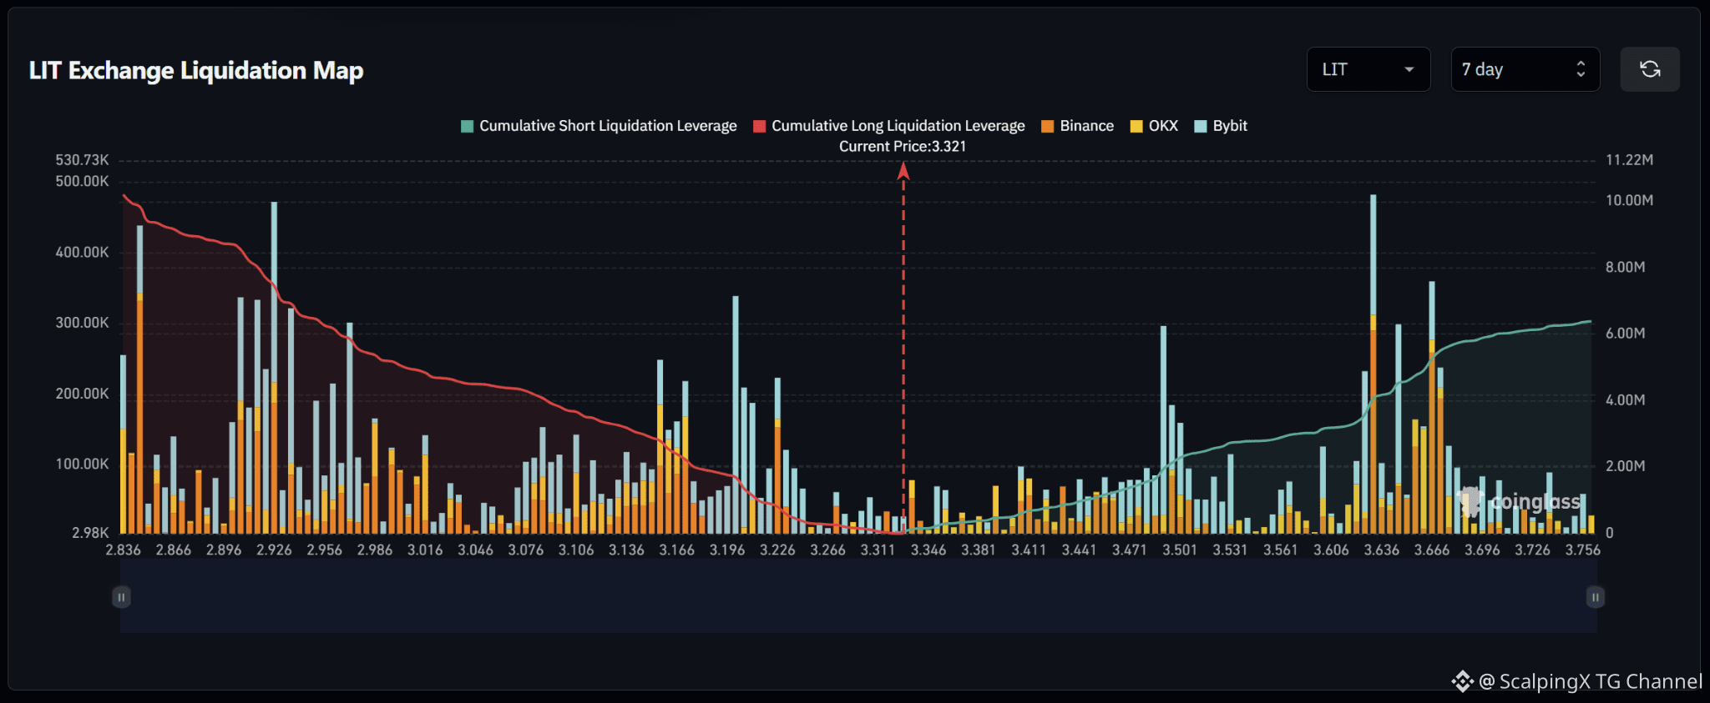Click the '500.00K' left axis label
Screen dimensions: 1710x703
[83, 182]
